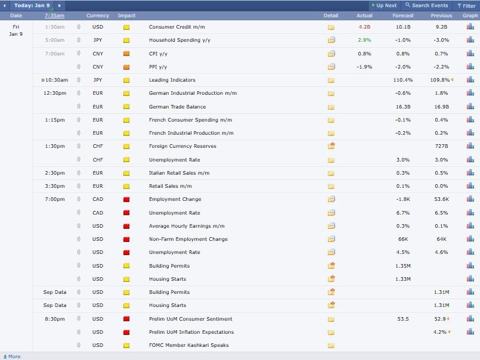This screenshot has width=480, height=360.
Task: Enable the alert speaker for Average Hourly Earnings
Action: 79,226
